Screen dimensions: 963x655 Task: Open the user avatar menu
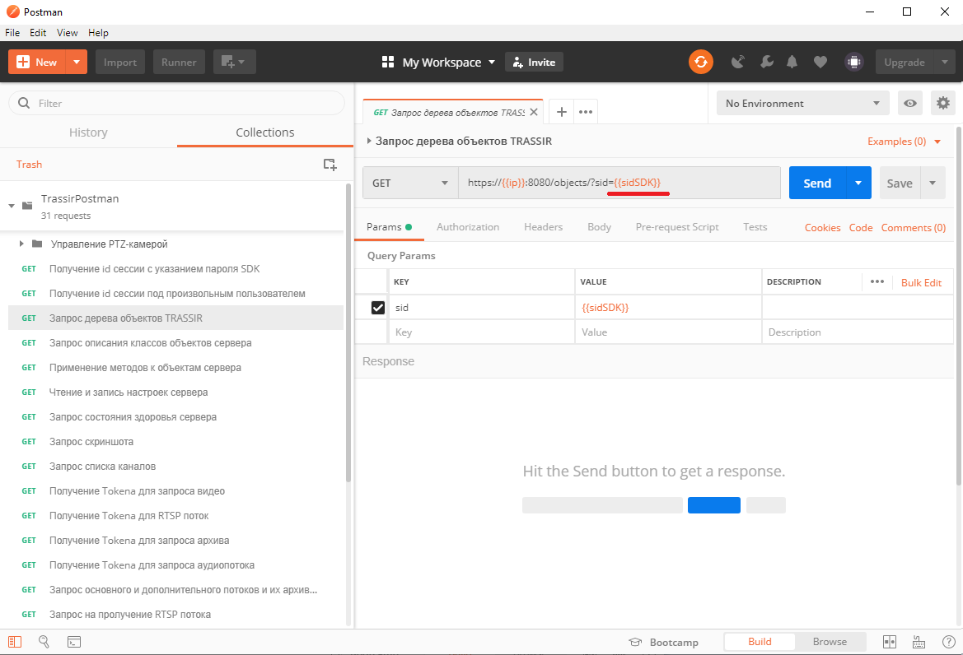(853, 62)
